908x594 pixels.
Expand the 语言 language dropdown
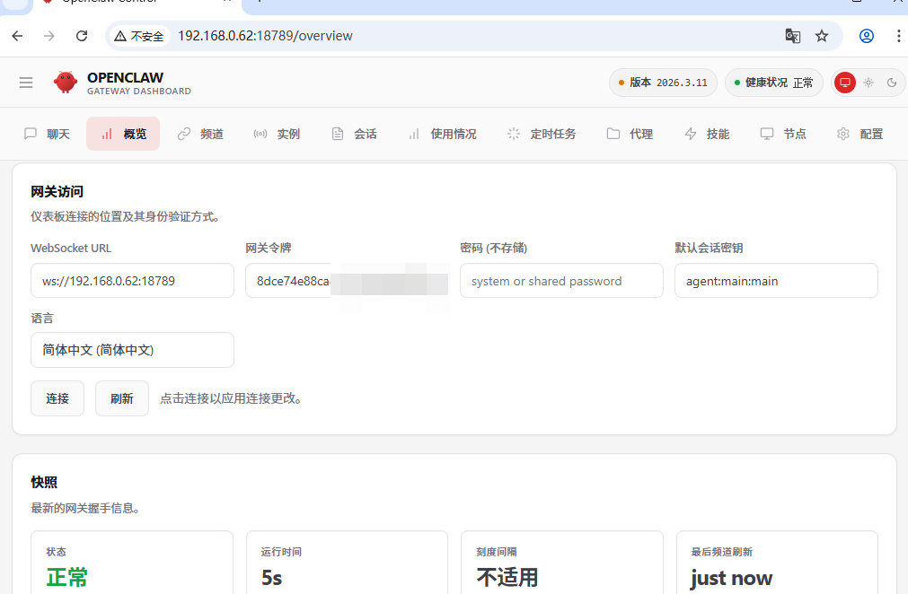pos(132,350)
